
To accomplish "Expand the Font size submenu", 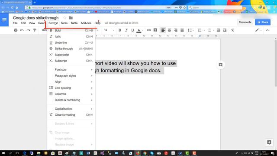I will (71, 69).
